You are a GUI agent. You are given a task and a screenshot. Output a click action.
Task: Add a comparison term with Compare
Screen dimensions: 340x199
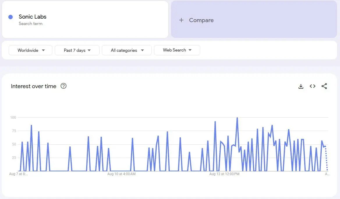(254, 19)
